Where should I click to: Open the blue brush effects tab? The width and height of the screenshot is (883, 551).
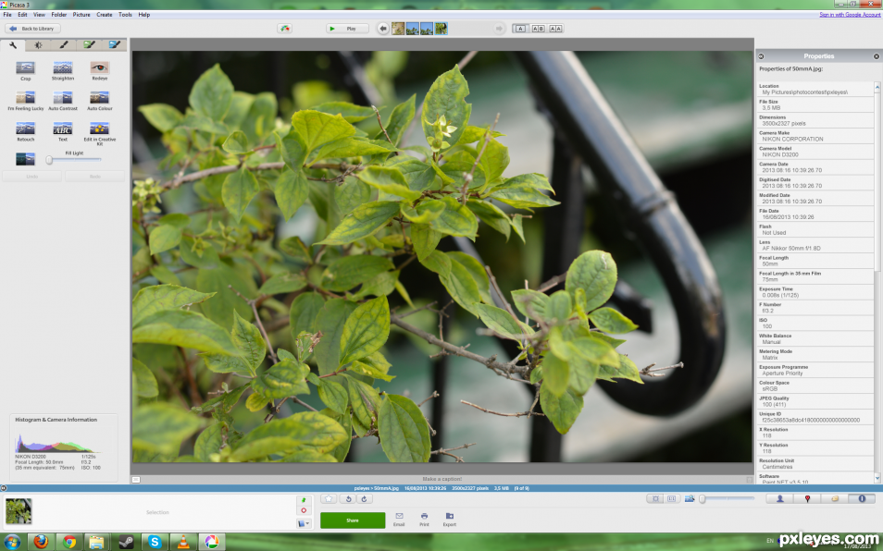(115, 45)
